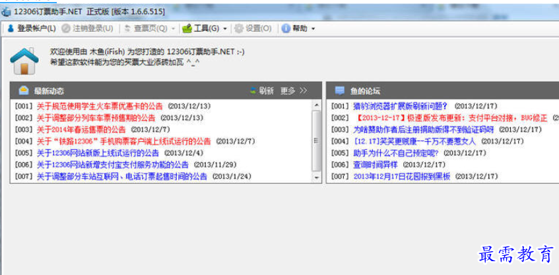The width and height of the screenshot is (559, 275).
Task: Expand the 工具 dropdown arrow
Action: click(x=225, y=29)
